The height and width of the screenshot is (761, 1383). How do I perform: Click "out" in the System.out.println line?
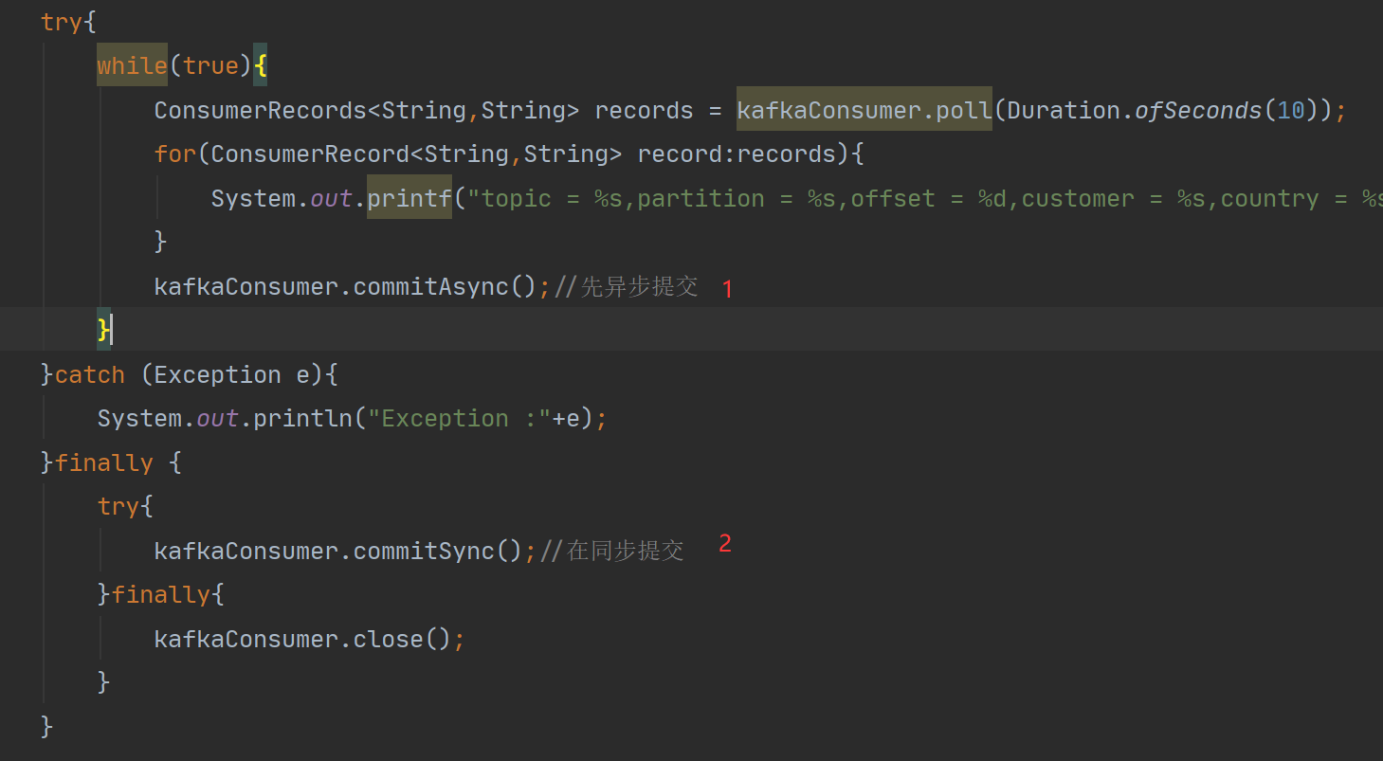(218, 418)
